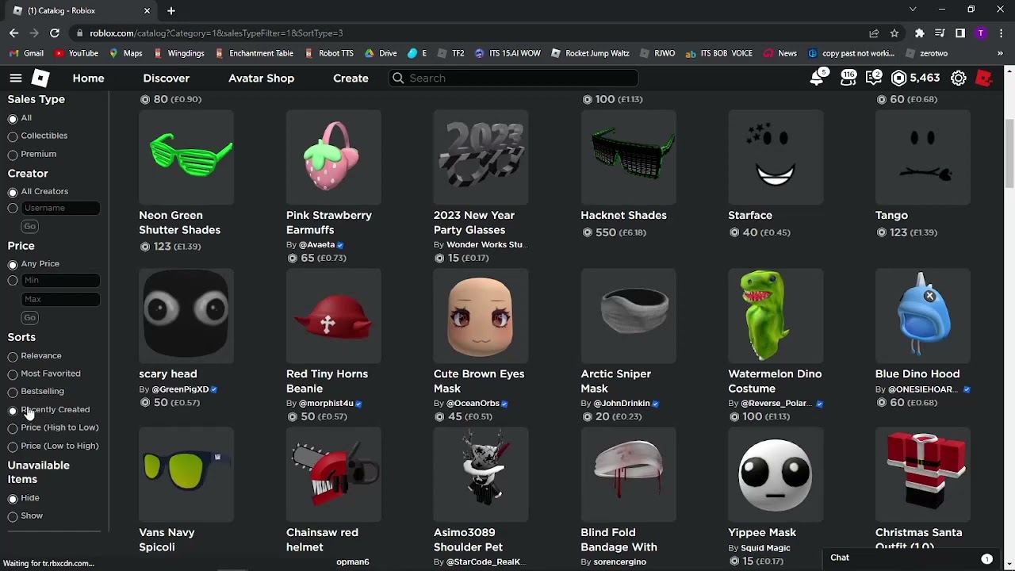Select the Premium sales type

13,155
